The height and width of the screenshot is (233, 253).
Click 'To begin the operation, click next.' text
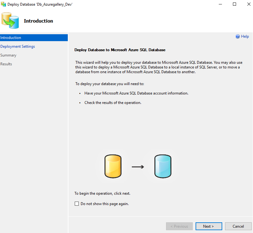(102, 193)
